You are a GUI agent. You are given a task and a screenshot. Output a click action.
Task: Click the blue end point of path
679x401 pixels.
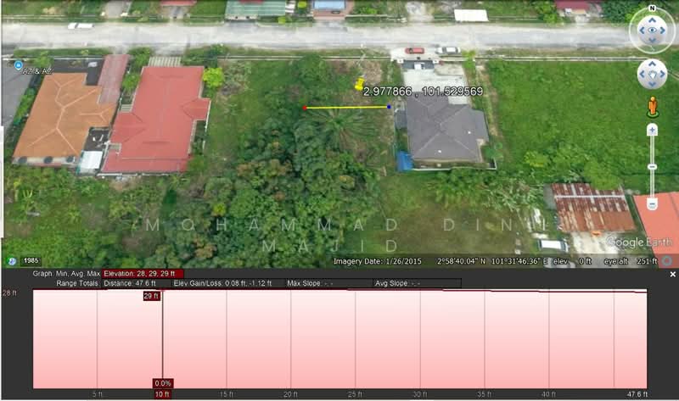click(389, 107)
